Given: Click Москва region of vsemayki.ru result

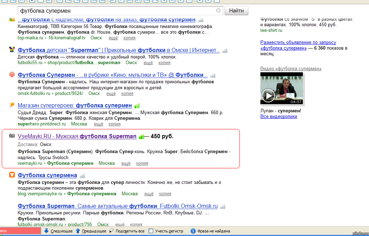Looking at the screenshot, I should coord(106,163).
